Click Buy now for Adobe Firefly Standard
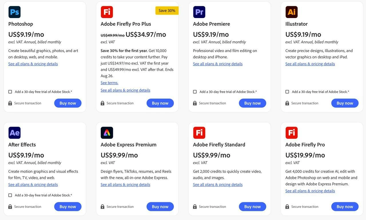Viewport: 366px width, 220px height. point(252,207)
